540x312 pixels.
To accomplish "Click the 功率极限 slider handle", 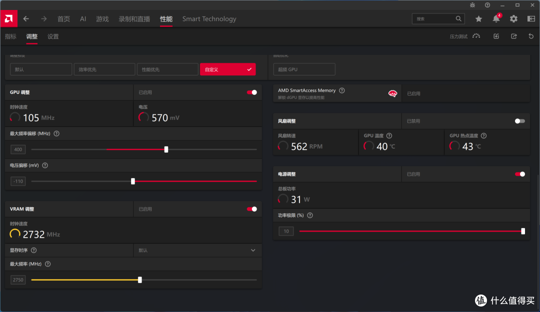I will pyautogui.click(x=523, y=231).
